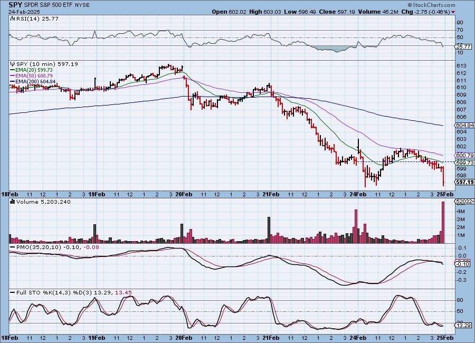475x343 pixels.
Task: Click the green EMA(20) legend line swatch
Action: 13,70
